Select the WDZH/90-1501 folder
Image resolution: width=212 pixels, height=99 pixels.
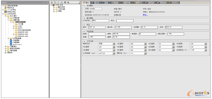coord(23,32)
